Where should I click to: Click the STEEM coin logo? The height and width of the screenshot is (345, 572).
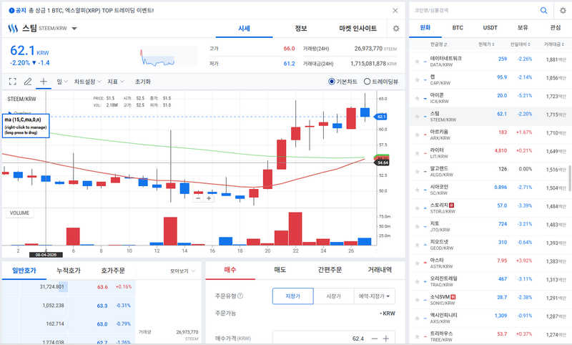[x=13, y=29]
